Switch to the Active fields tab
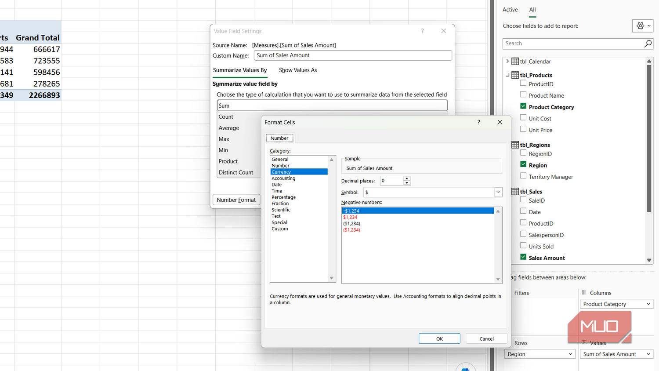Screen dimensions: 659x371 [510, 10]
